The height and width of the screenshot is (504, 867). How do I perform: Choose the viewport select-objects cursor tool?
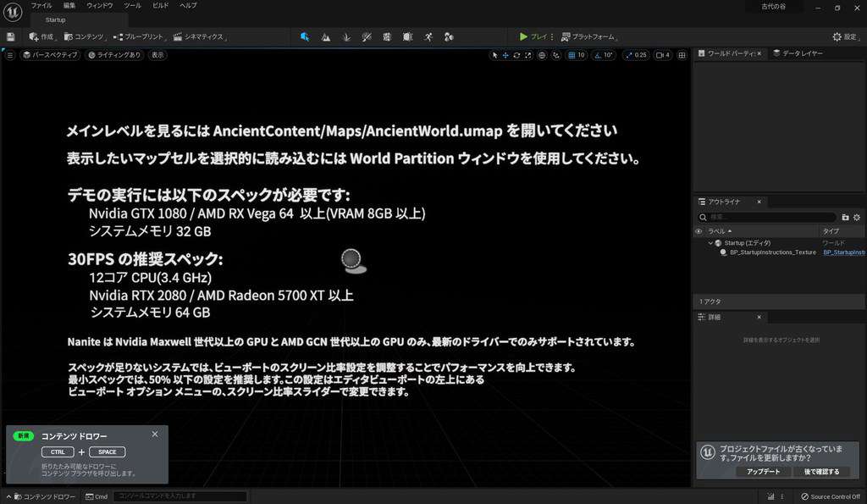click(x=494, y=55)
